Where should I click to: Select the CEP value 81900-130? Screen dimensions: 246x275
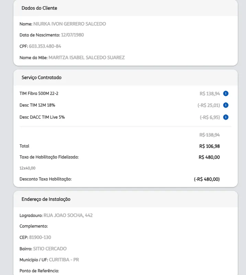(x=40, y=238)
